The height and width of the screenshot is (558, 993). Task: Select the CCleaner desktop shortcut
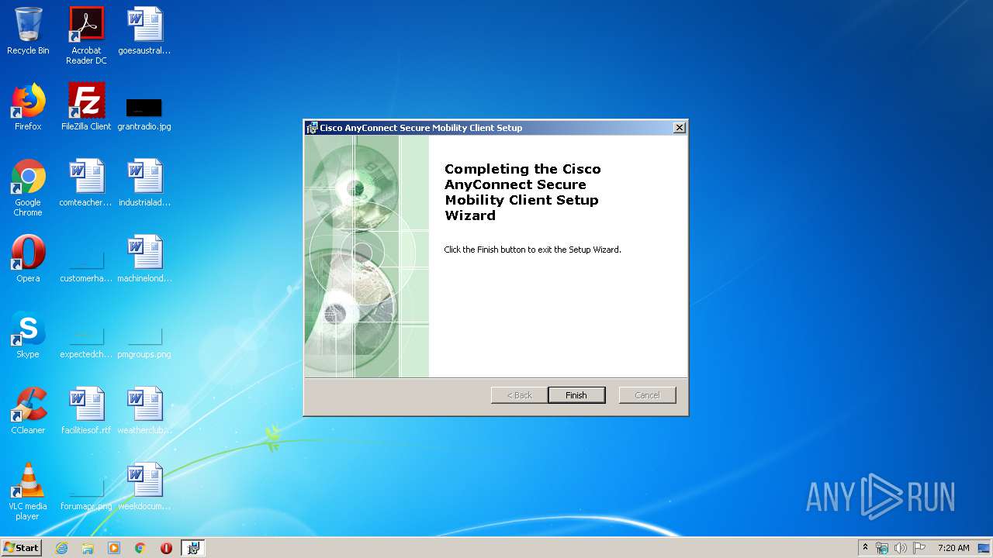click(x=28, y=411)
